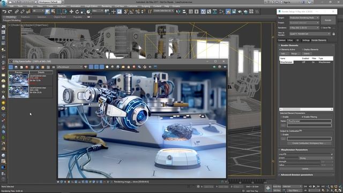Switch to the V-Ray tab
The image size is (343, 193).
(290, 40)
